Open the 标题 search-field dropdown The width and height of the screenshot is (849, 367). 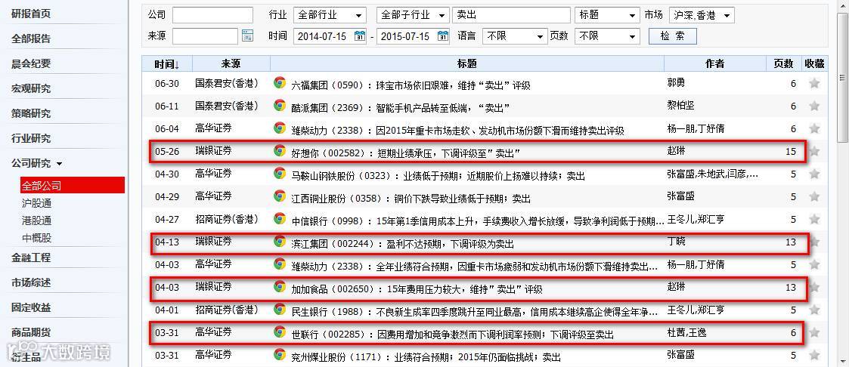(608, 15)
